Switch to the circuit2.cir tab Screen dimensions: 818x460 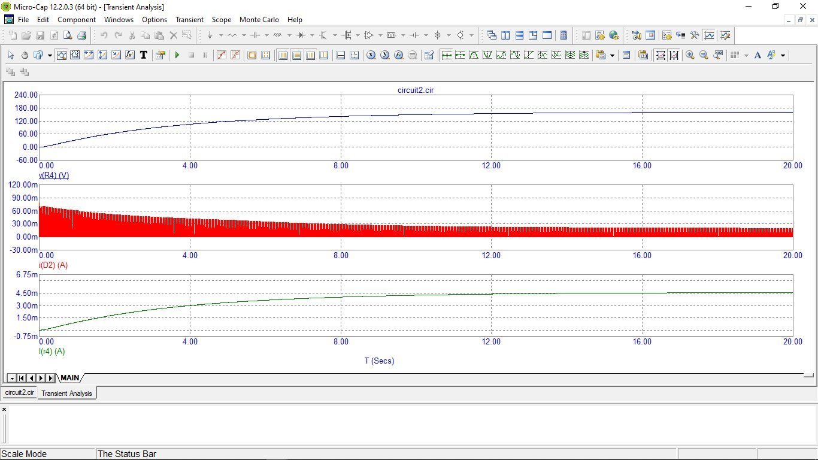[x=19, y=392]
